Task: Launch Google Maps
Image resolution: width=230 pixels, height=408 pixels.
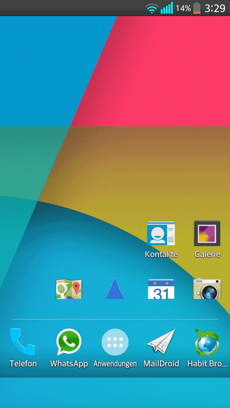Action: click(x=69, y=289)
